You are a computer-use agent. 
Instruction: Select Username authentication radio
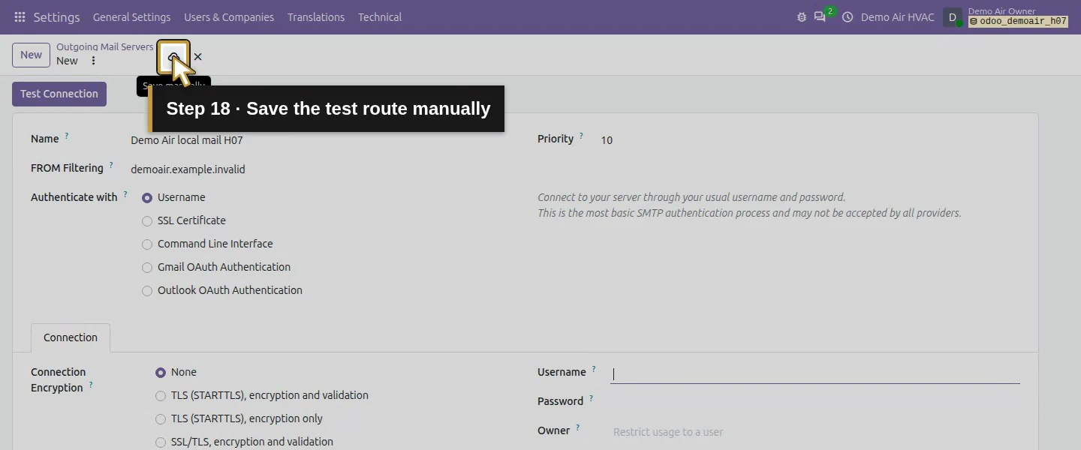tap(147, 198)
